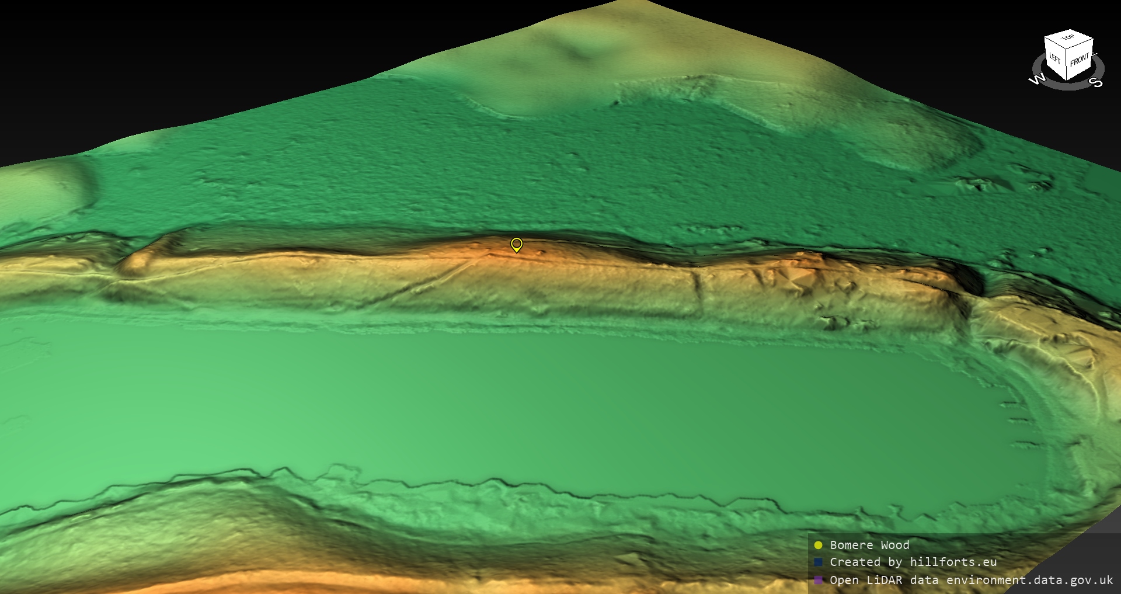Select the yellow Bomere Wood map pin

click(x=516, y=244)
